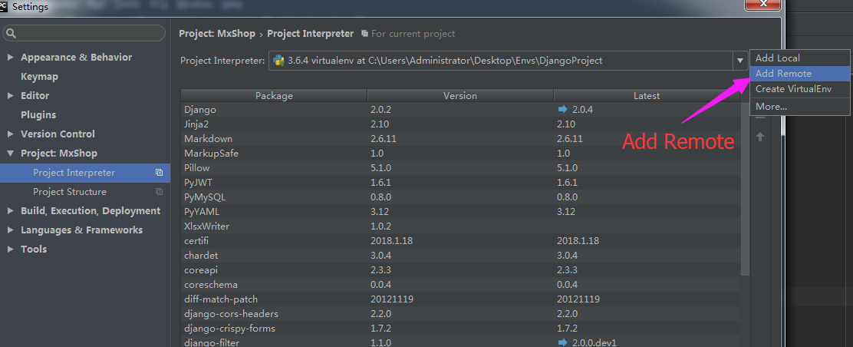
Task: Select the Django package row
Action: coord(460,110)
